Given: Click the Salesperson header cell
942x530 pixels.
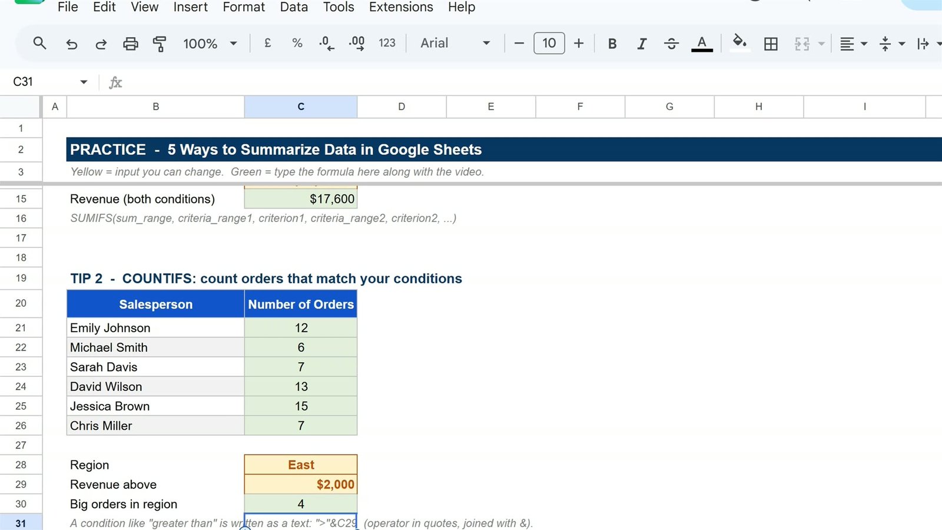Looking at the screenshot, I should [x=156, y=304].
